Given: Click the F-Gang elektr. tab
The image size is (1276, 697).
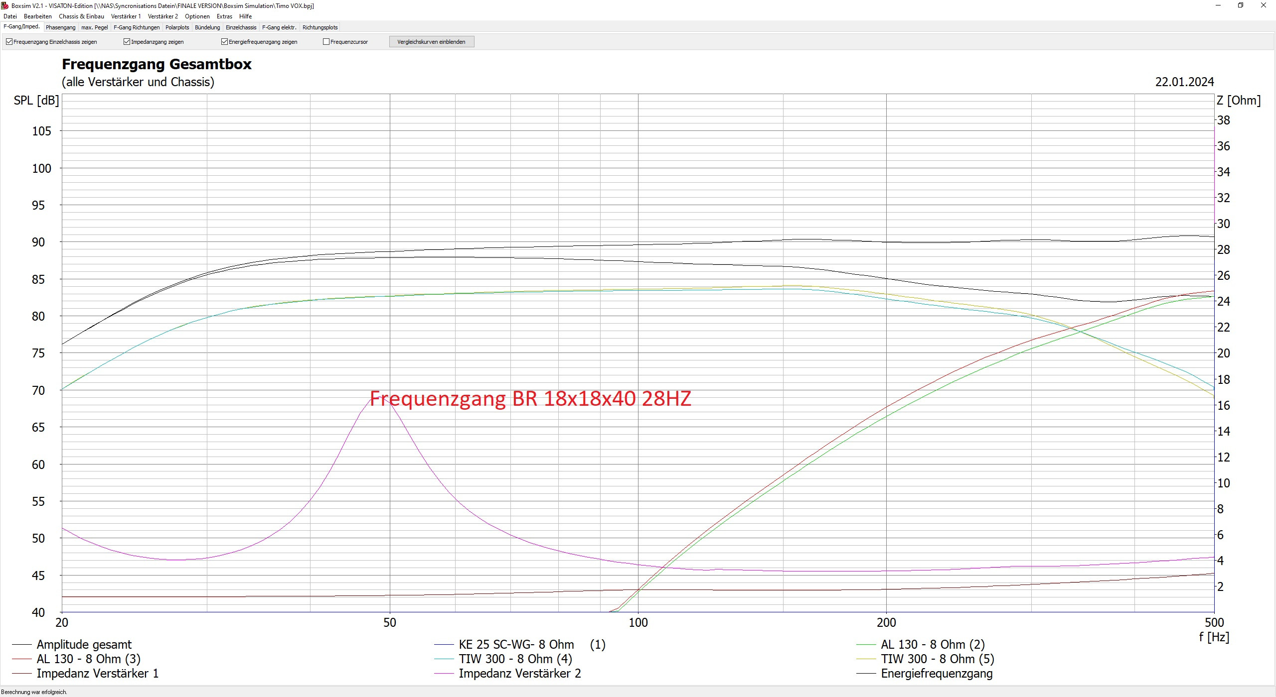Looking at the screenshot, I should coord(279,27).
